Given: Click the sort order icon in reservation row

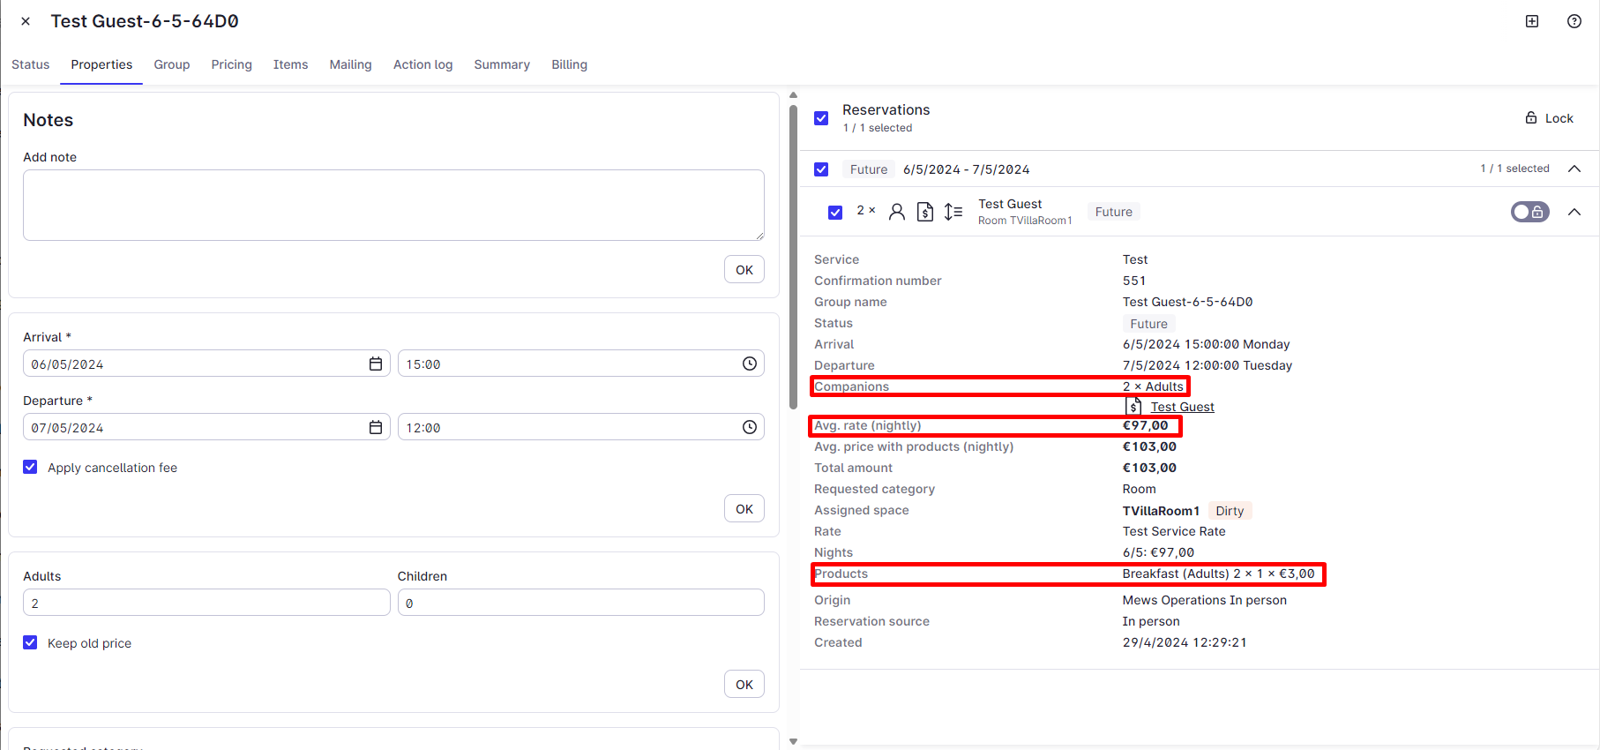Looking at the screenshot, I should pyautogui.click(x=953, y=212).
